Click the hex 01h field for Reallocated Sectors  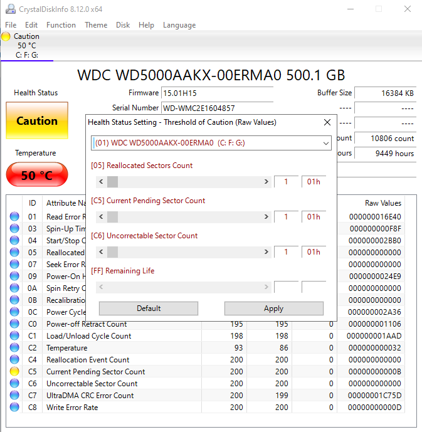click(x=314, y=182)
